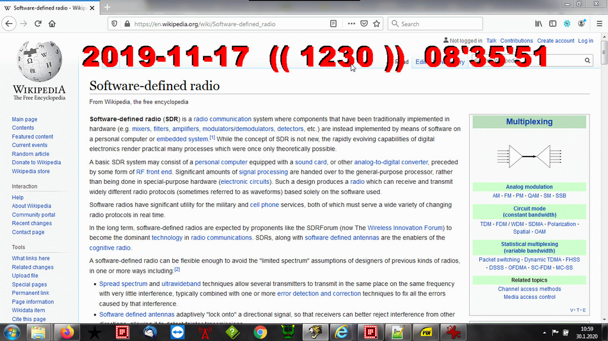This screenshot has height=341, width=608.
Task: Click the Firefox Search input box
Action: (439, 24)
